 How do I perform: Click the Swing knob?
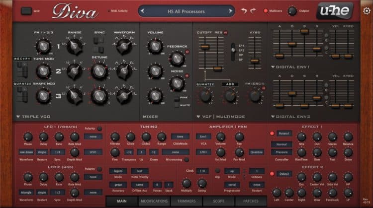click(x=202, y=183)
